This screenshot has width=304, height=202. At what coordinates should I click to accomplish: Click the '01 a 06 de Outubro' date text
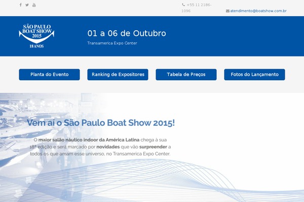click(127, 33)
